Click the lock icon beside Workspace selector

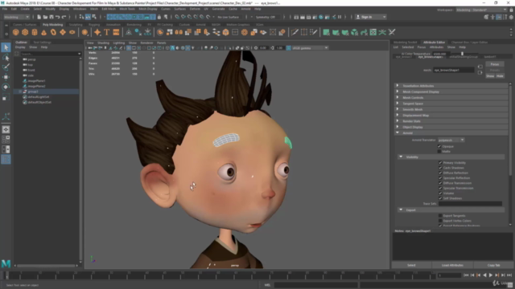pos(511,10)
